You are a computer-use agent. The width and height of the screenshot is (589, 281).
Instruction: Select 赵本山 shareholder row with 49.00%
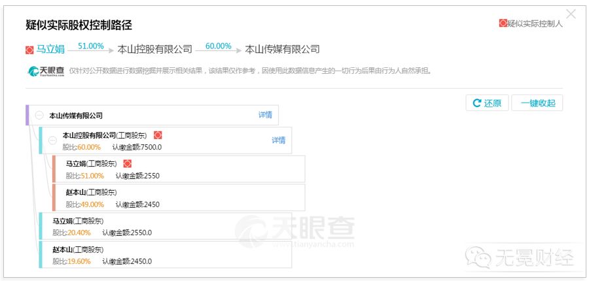[x=179, y=197]
